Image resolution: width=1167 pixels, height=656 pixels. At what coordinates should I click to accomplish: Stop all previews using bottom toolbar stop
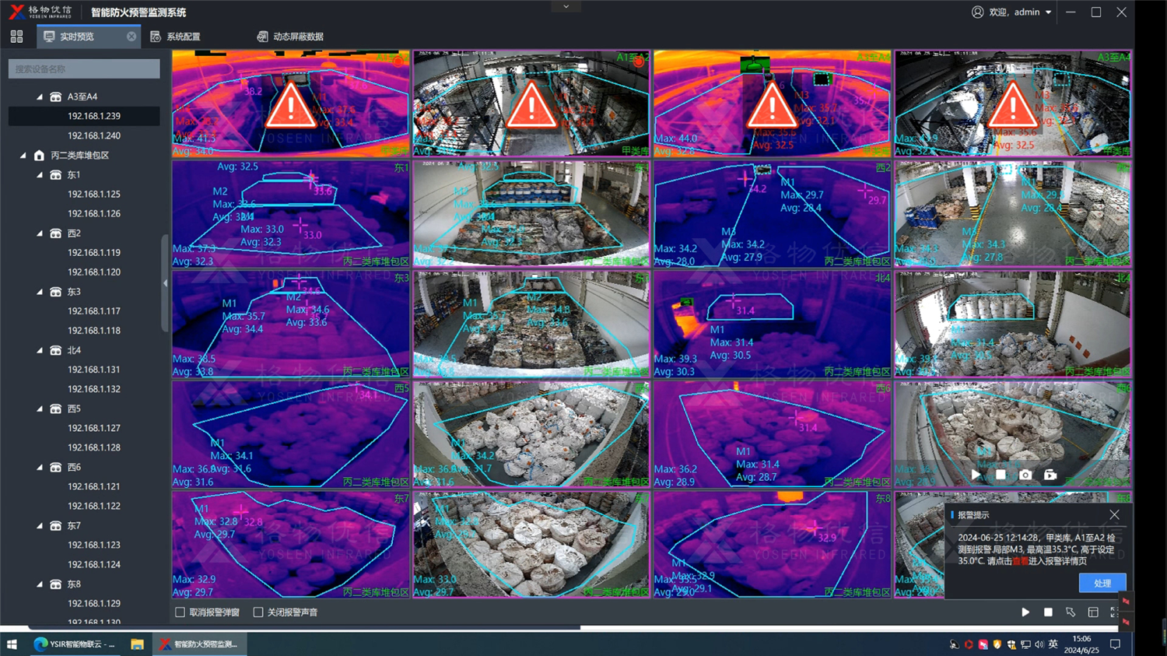(1048, 612)
